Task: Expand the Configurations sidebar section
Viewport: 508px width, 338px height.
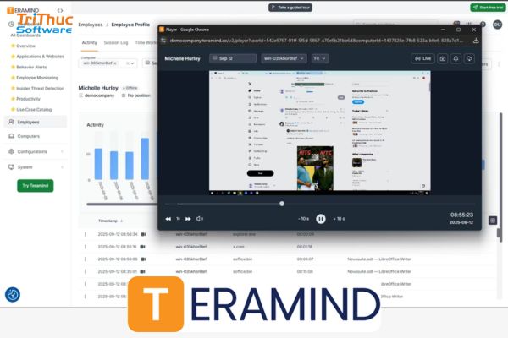Action: tap(34, 151)
